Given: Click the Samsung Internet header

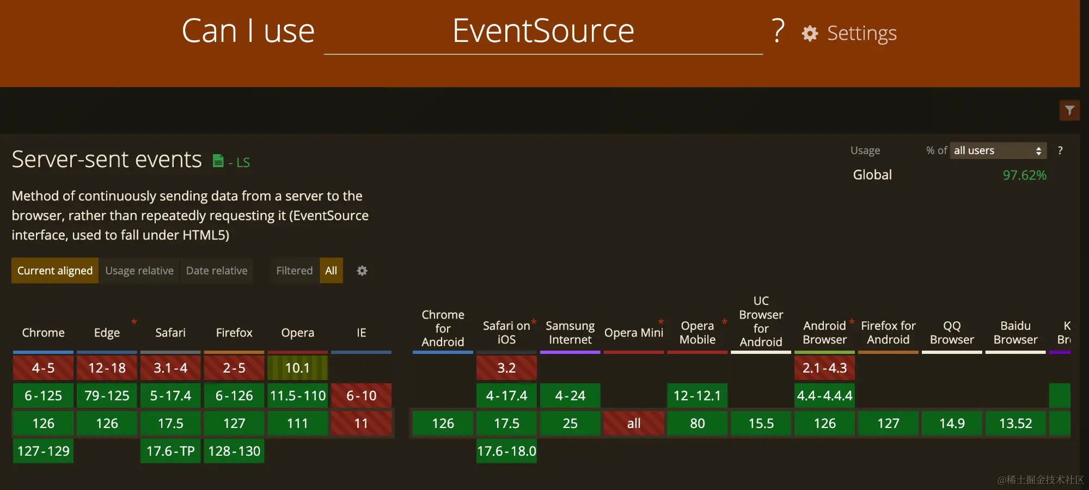Looking at the screenshot, I should pyautogui.click(x=570, y=333).
